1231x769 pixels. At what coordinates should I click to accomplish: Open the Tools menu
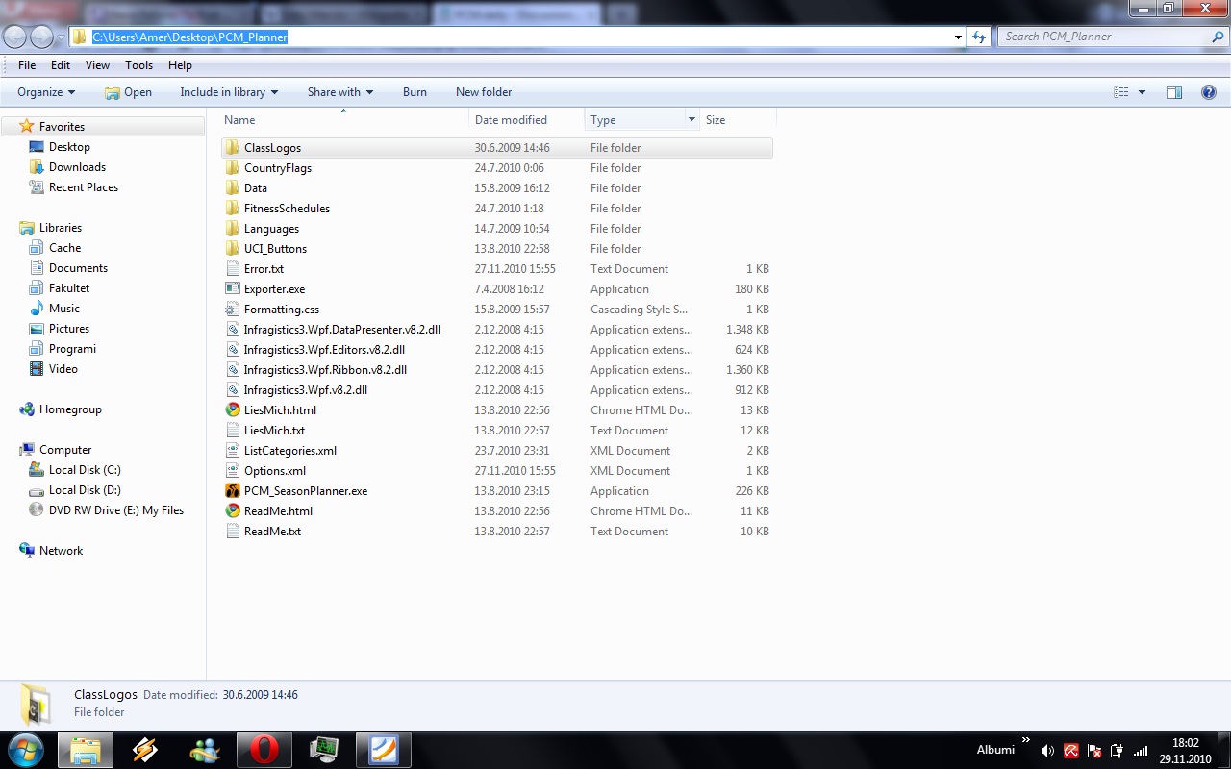click(x=138, y=65)
